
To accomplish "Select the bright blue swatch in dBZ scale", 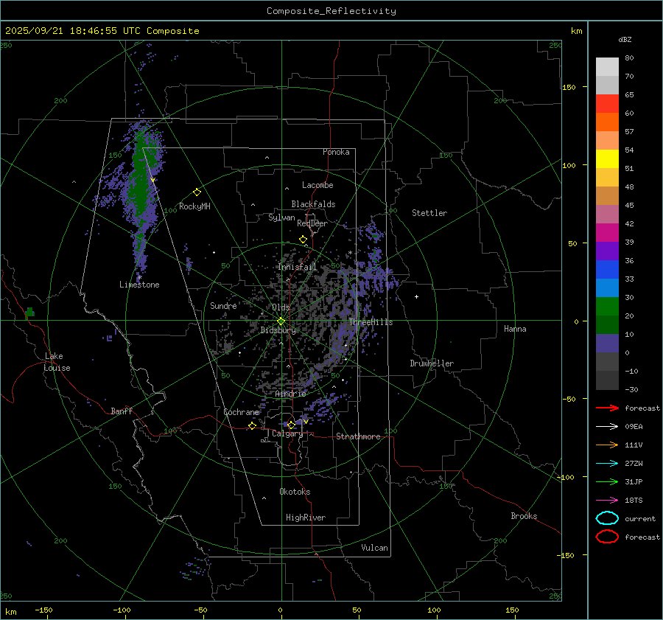I will pos(607,288).
